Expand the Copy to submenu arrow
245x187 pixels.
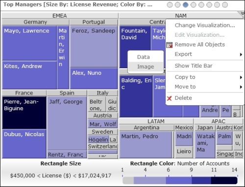click(241, 77)
